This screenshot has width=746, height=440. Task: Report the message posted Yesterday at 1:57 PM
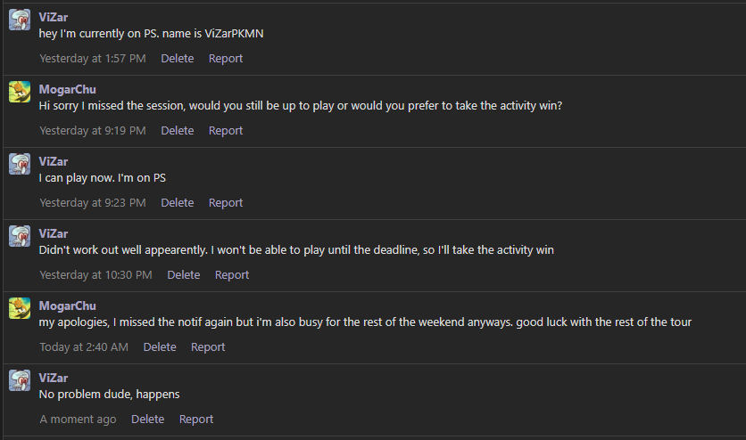pos(226,59)
